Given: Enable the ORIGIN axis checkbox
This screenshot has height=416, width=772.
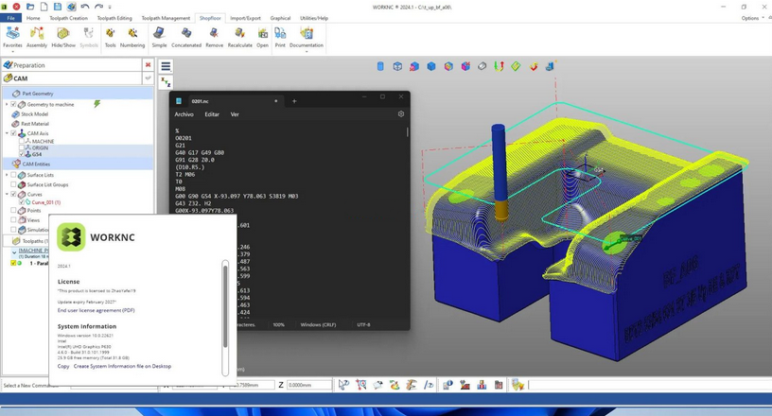Looking at the screenshot, I should pos(22,147).
